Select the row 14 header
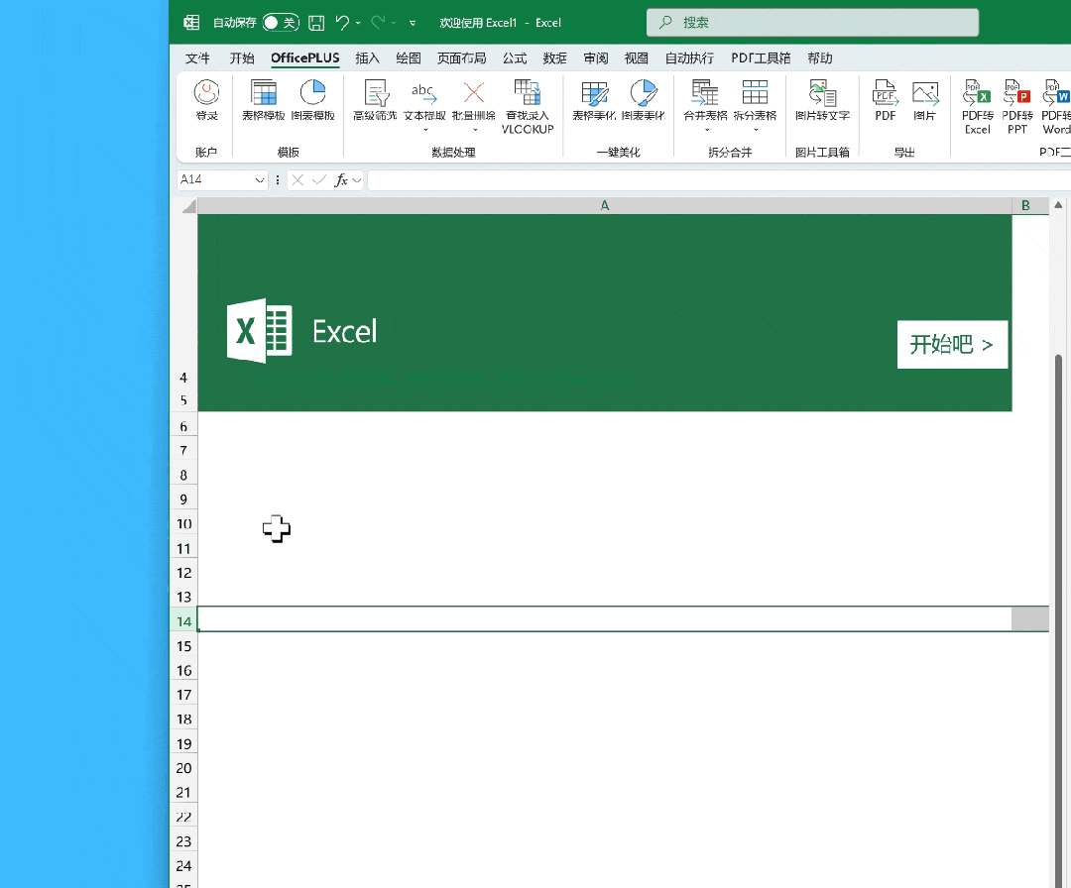Image resolution: width=1071 pixels, height=888 pixels. 183,620
